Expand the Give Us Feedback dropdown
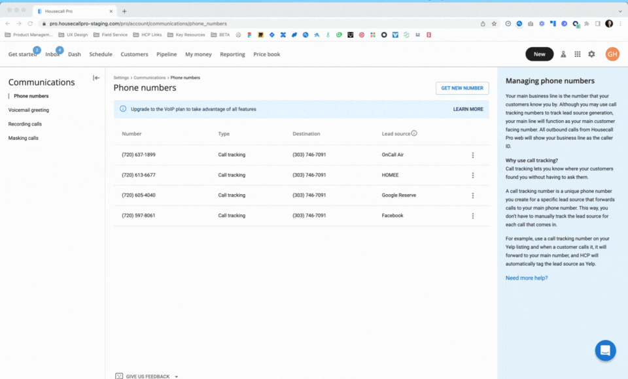The image size is (628, 379). (x=177, y=376)
